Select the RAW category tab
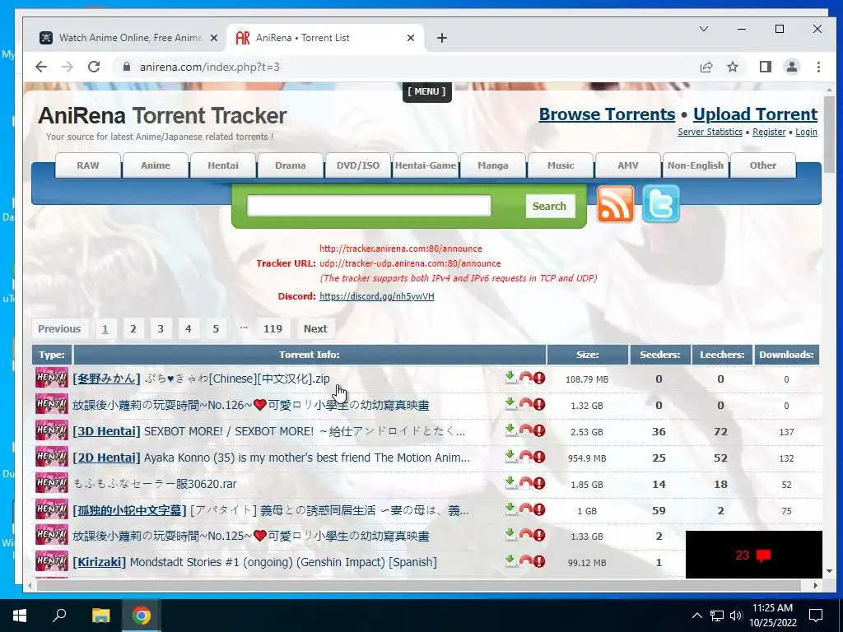 pyautogui.click(x=87, y=165)
